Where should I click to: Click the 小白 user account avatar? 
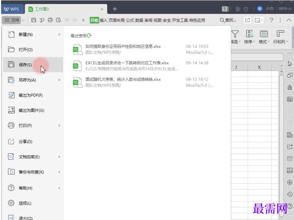(260, 8)
